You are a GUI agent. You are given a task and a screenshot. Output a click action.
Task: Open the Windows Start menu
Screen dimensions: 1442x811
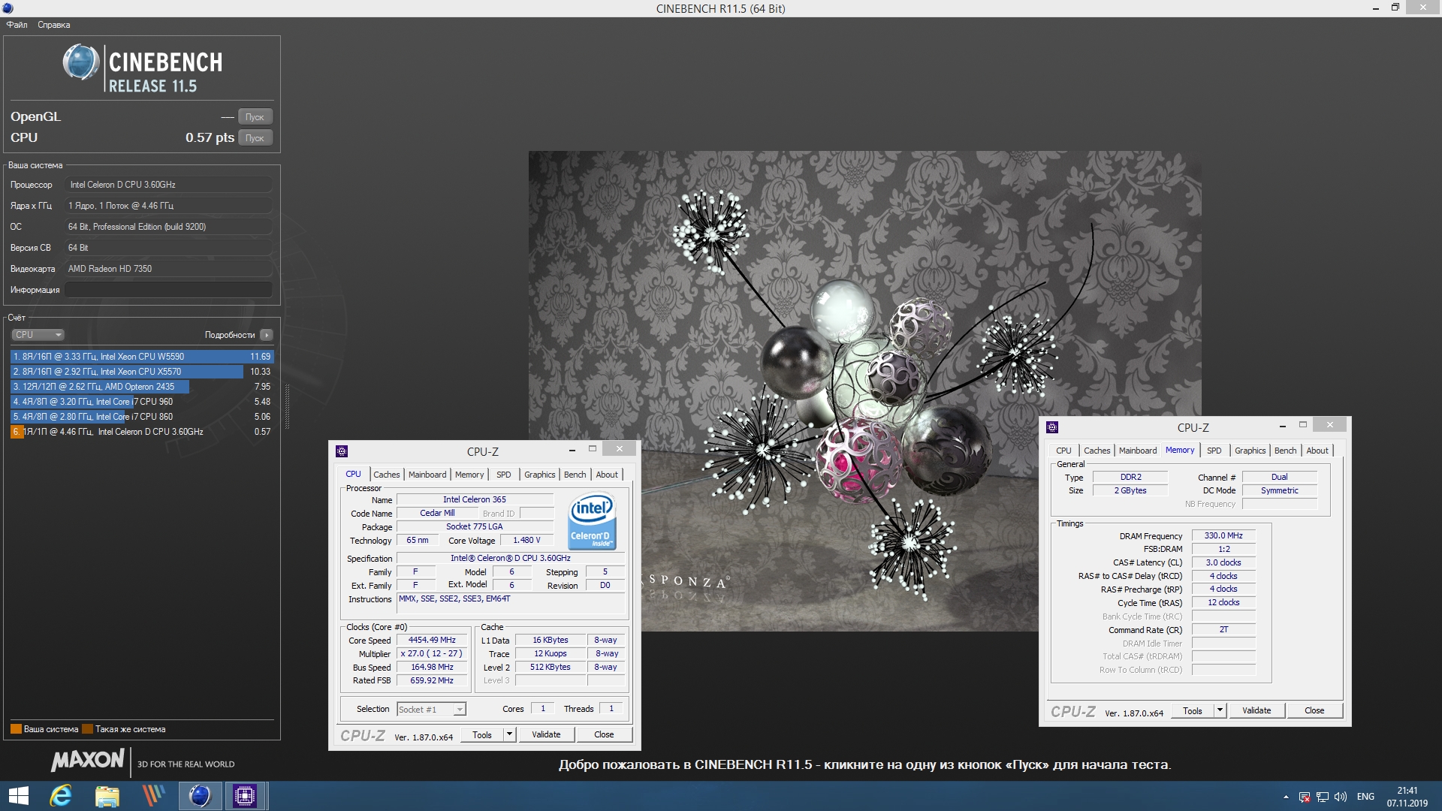click(18, 796)
